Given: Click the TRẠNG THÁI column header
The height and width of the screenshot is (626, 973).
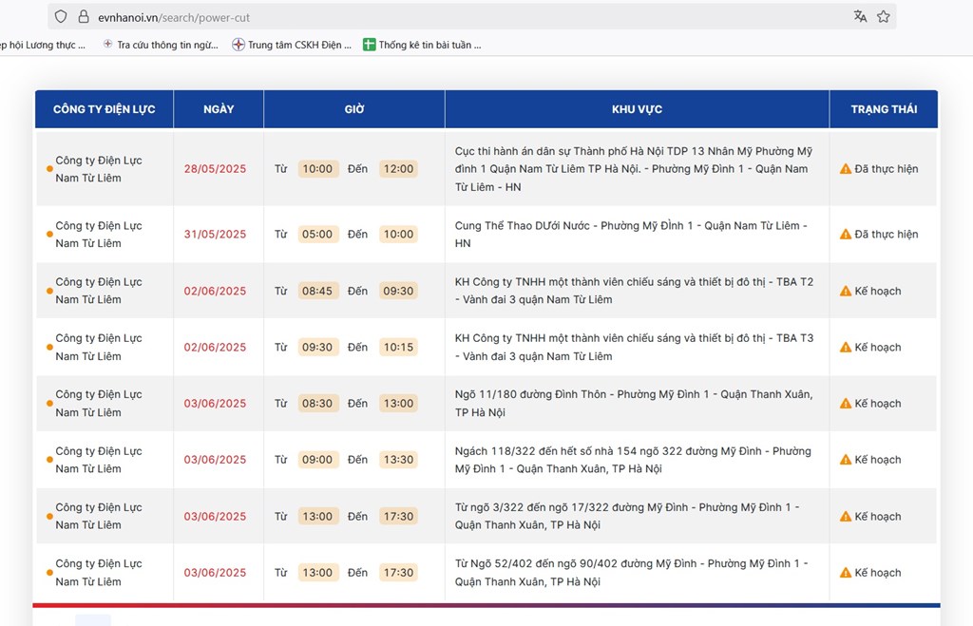Looking at the screenshot, I should pos(884,109).
